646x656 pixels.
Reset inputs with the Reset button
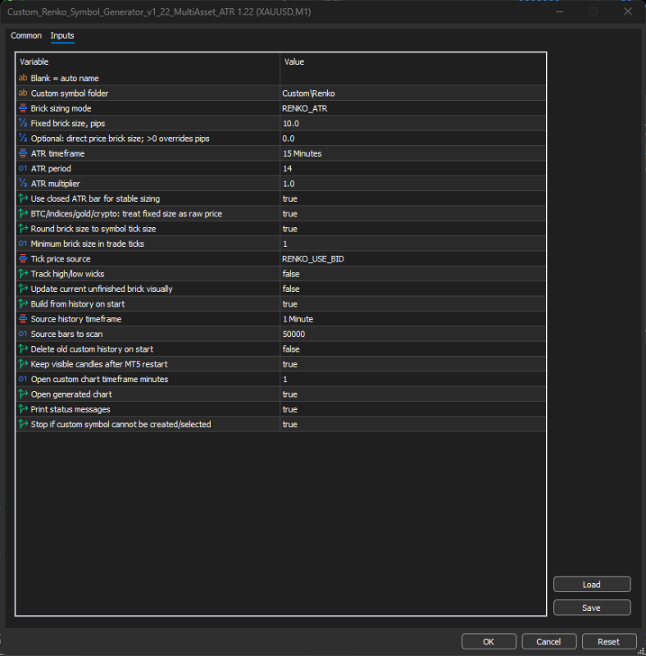tap(609, 641)
